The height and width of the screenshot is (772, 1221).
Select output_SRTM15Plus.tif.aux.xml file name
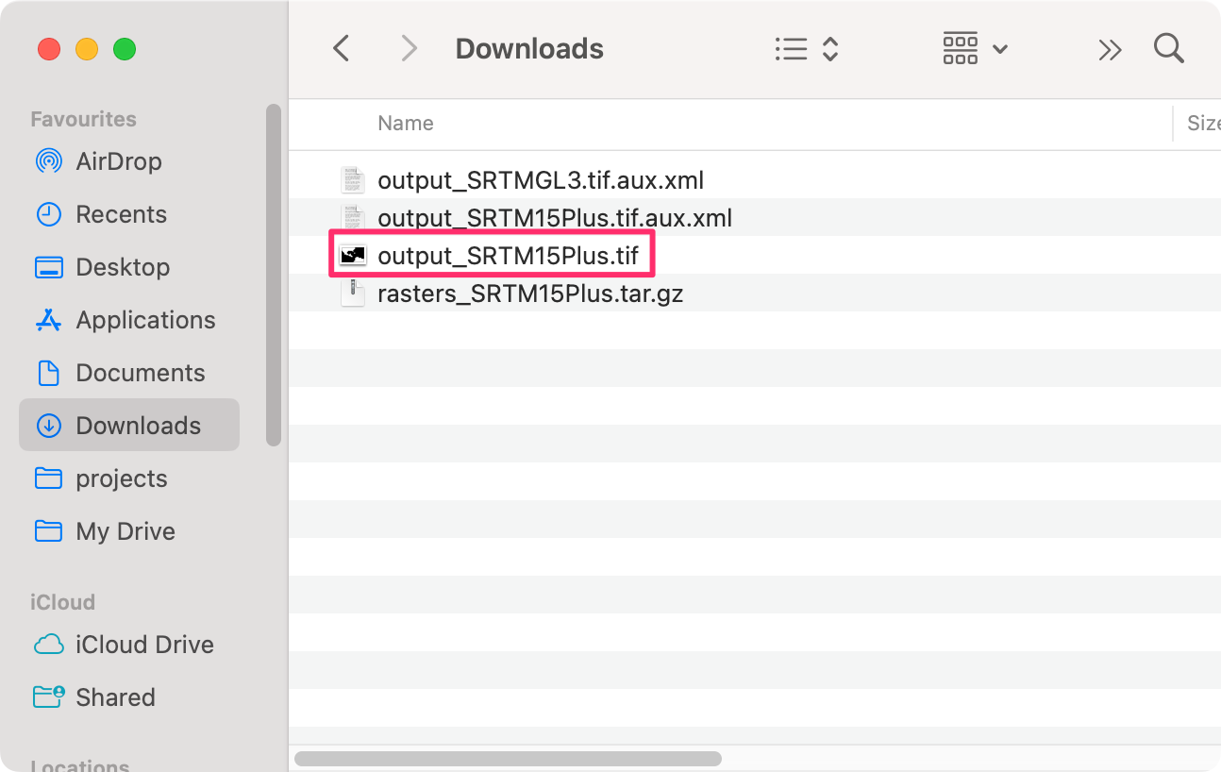click(555, 218)
